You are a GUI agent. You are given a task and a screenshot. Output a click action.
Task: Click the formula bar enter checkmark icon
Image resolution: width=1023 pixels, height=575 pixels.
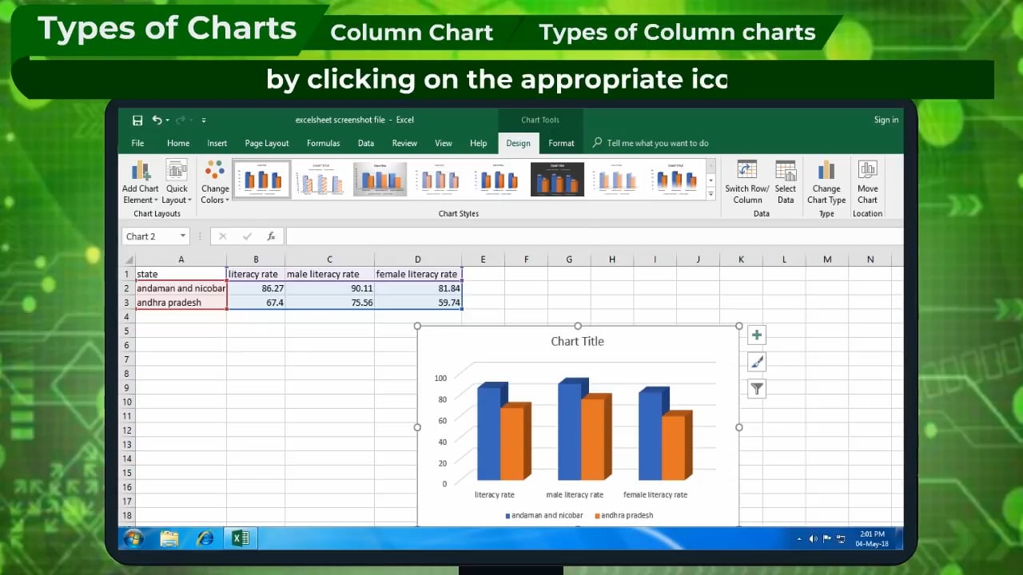click(247, 236)
